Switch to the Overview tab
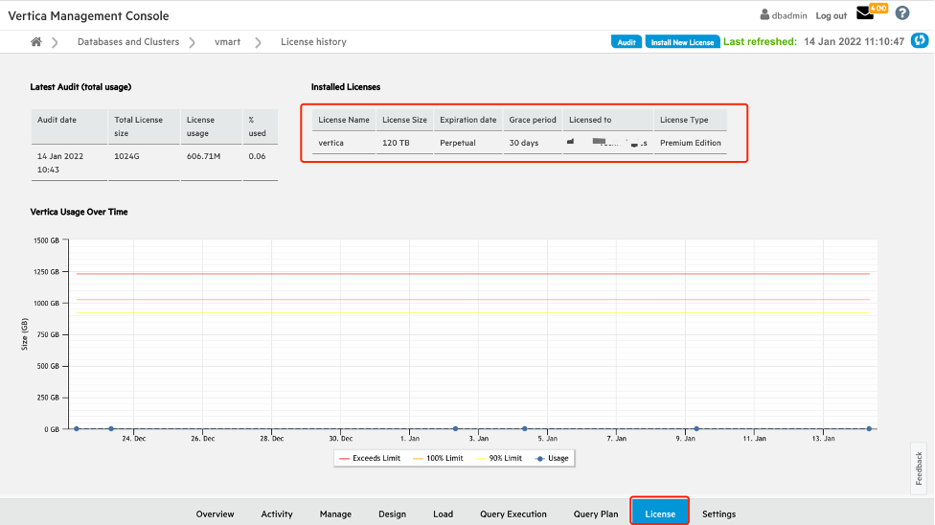This screenshot has height=525, width=935. 216,514
